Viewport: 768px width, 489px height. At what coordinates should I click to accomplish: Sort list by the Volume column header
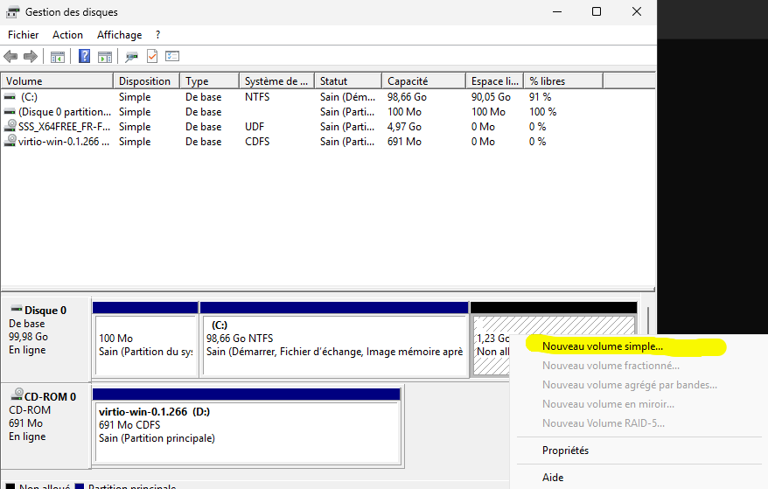coord(24,81)
